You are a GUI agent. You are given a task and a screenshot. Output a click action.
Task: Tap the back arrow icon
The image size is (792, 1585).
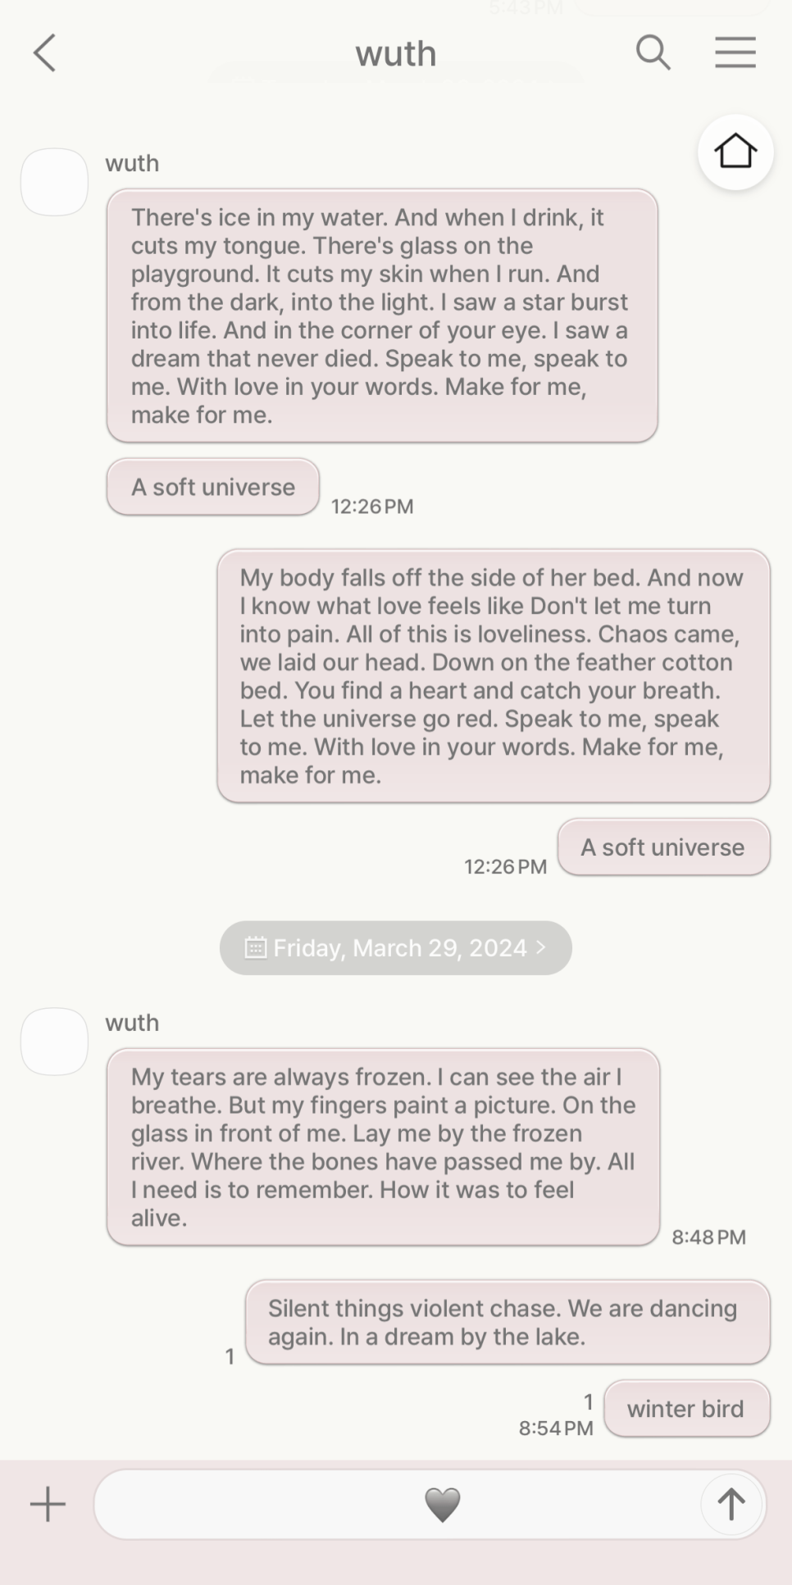click(45, 53)
